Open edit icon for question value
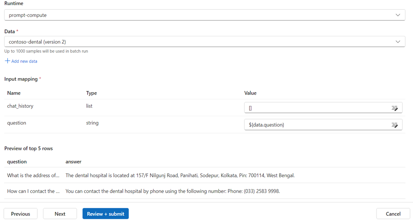413x221 pixels. 394,125
